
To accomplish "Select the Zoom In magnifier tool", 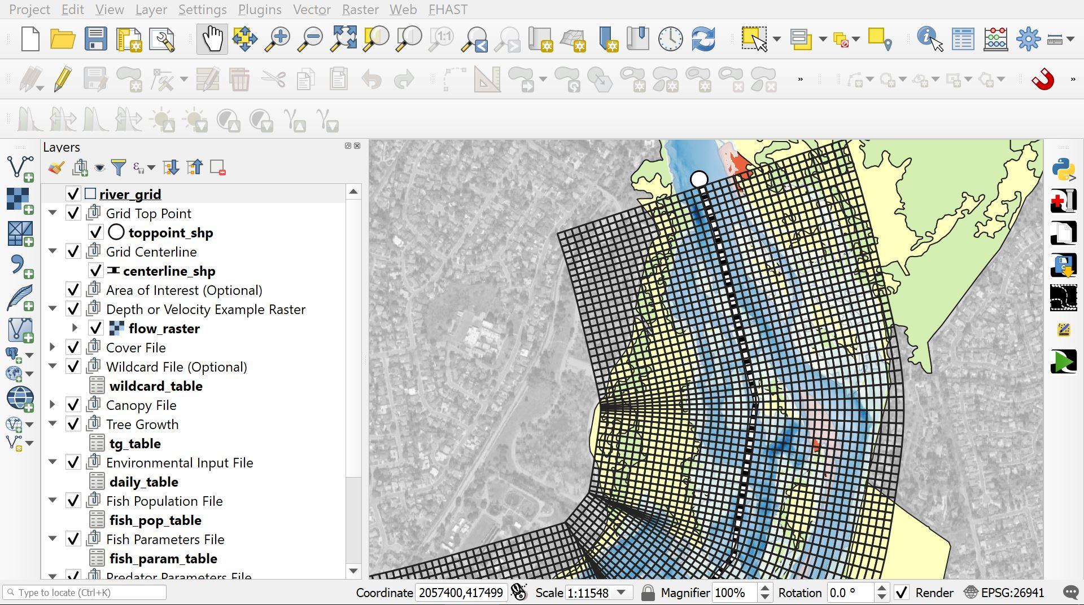I will pos(277,39).
